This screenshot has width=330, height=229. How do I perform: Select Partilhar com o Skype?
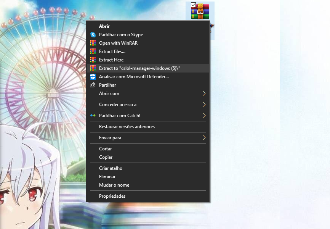coord(148,35)
